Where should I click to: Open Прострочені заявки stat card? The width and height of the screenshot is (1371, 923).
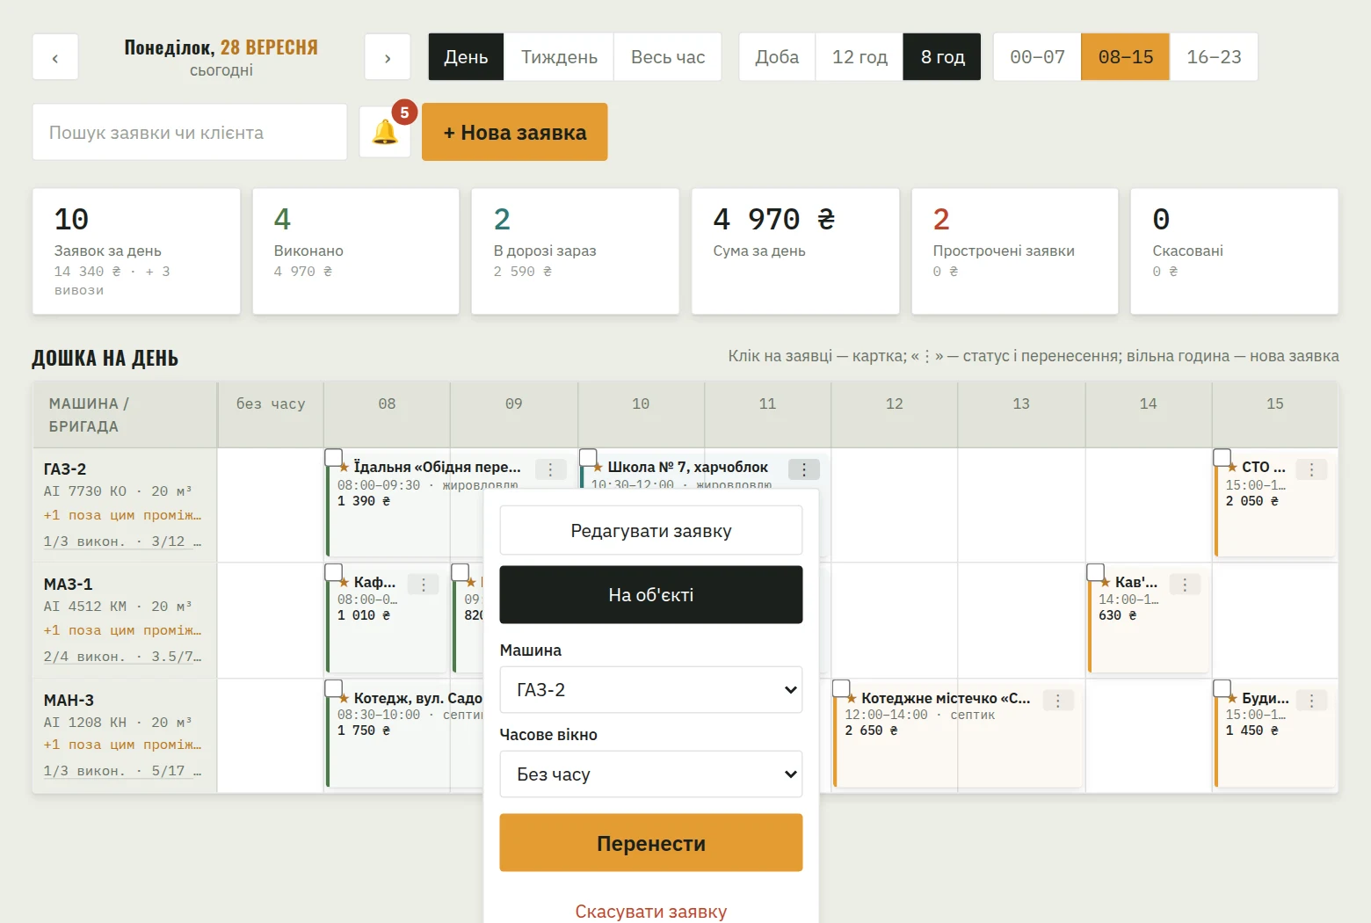click(1015, 251)
